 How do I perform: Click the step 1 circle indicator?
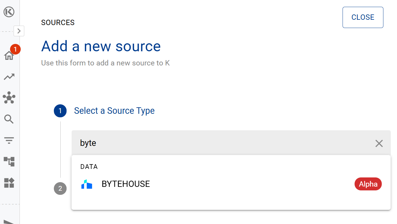(60, 111)
